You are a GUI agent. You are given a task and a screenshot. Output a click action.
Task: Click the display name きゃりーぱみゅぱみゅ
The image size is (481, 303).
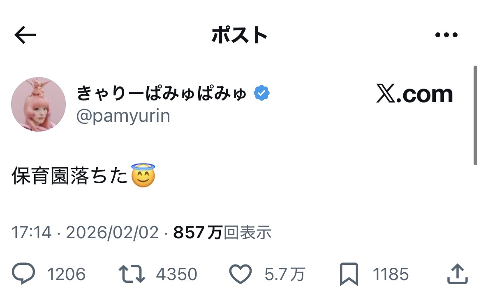pyautogui.click(x=162, y=94)
